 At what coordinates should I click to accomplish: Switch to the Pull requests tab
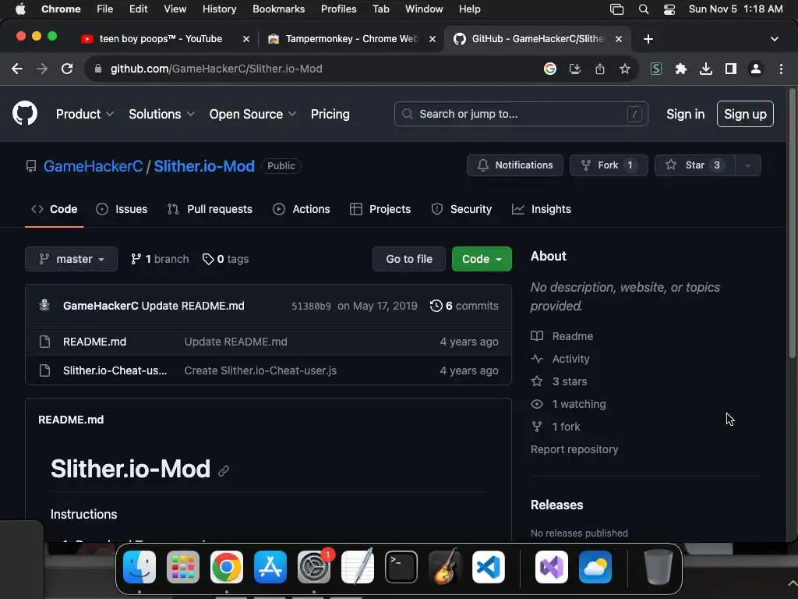tap(210, 209)
